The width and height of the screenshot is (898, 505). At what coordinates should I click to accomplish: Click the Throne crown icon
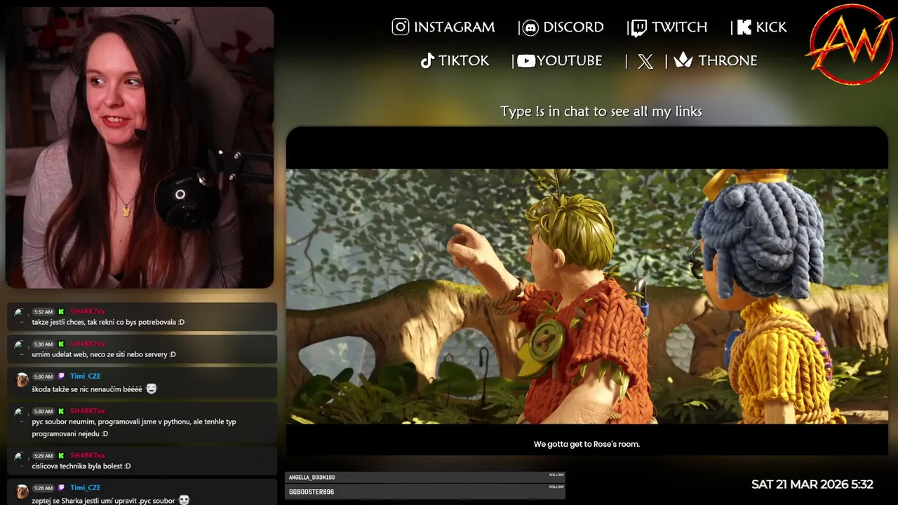point(683,60)
